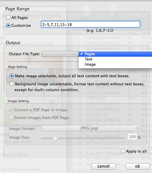The image size is (152, 173).
Task: Confirm with the ok button
Action: [138, 166]
